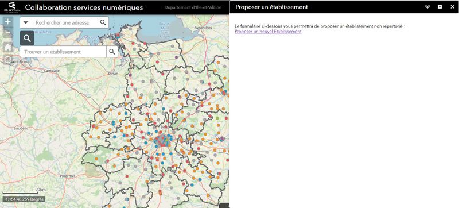Viewport: 459px width, 208px height.
Task: Click the Avranches label on the map
Action: [x=203, y=28]
